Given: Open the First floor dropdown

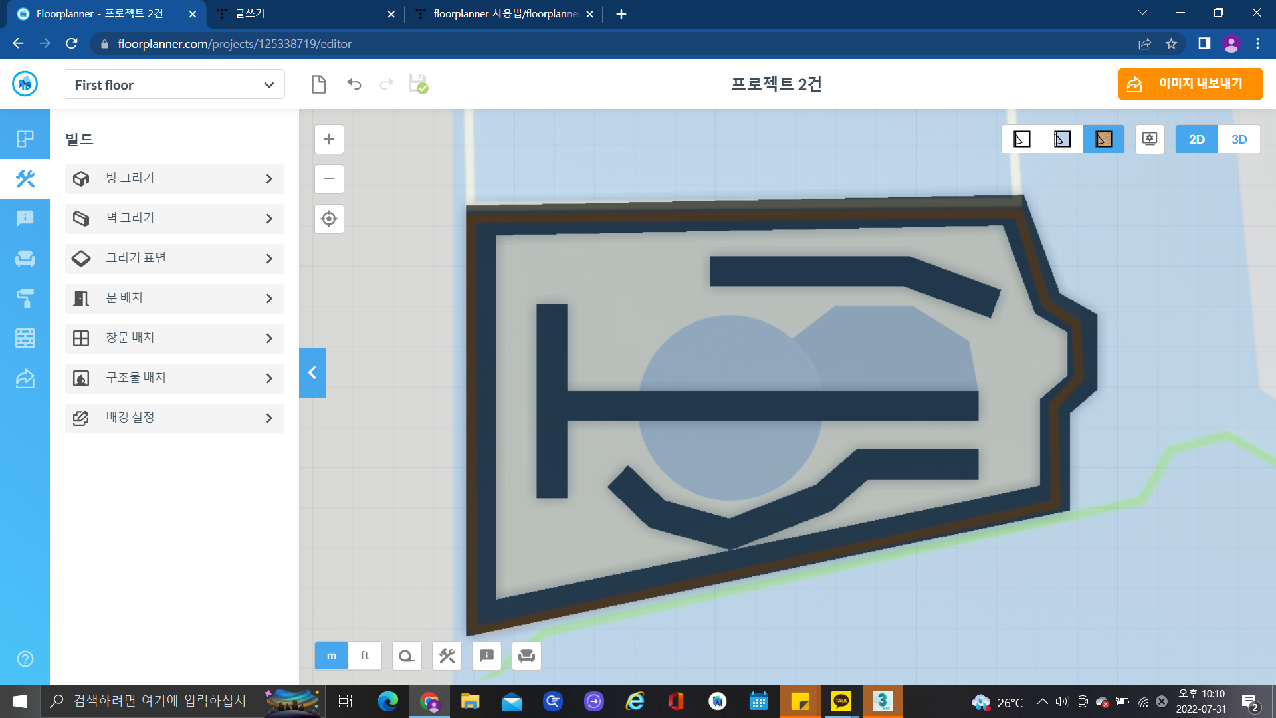Looking at the screenshot, I should 174,85.
